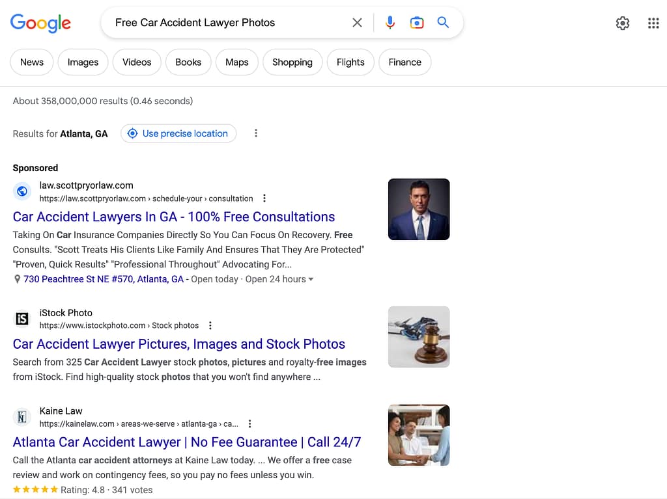Clear the search box with X

[358, 23]
